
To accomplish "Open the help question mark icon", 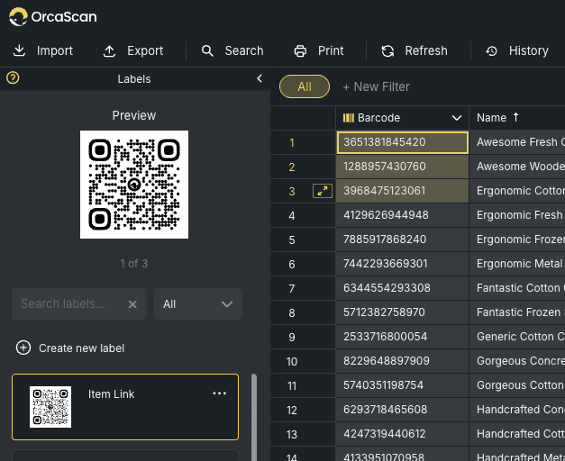I will [13, 77].
